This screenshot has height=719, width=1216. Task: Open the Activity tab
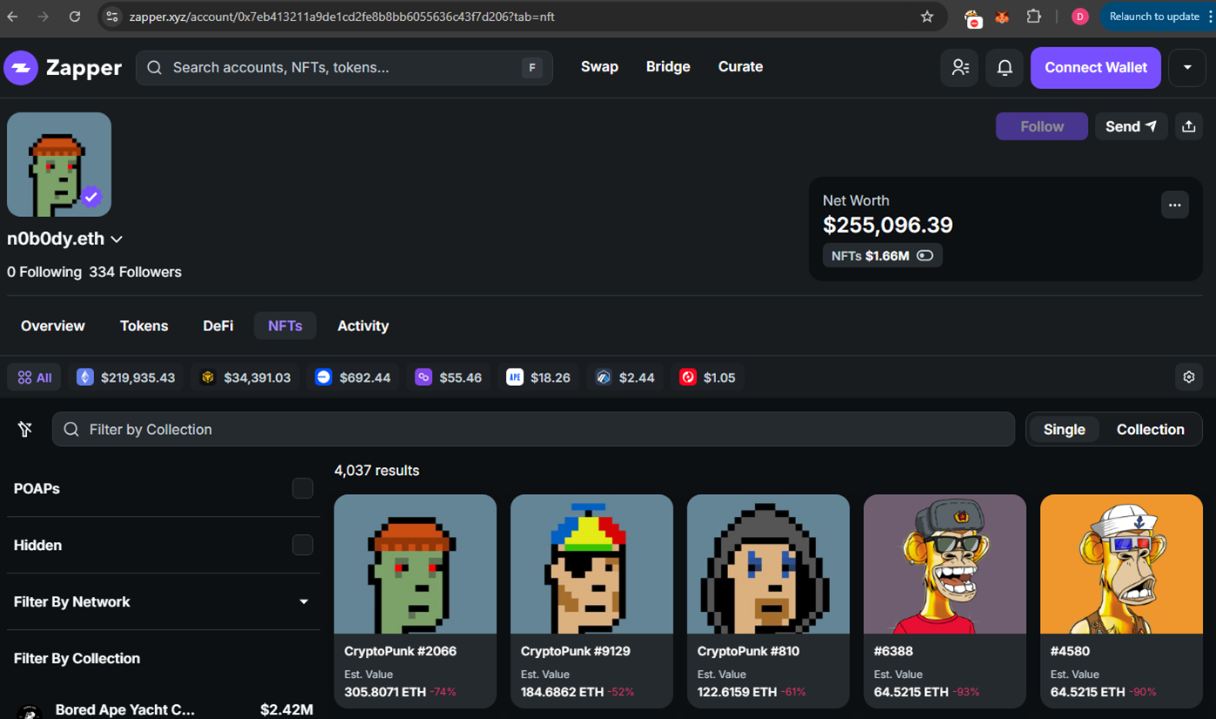[x=362, y=326]
